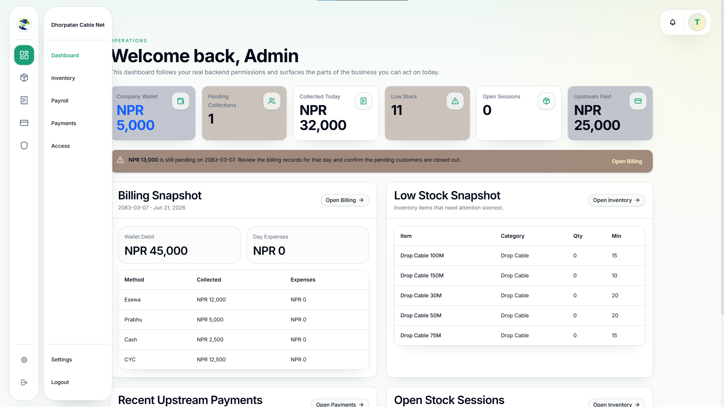Click the receipt icon on Collected Today card

[364, 101]
